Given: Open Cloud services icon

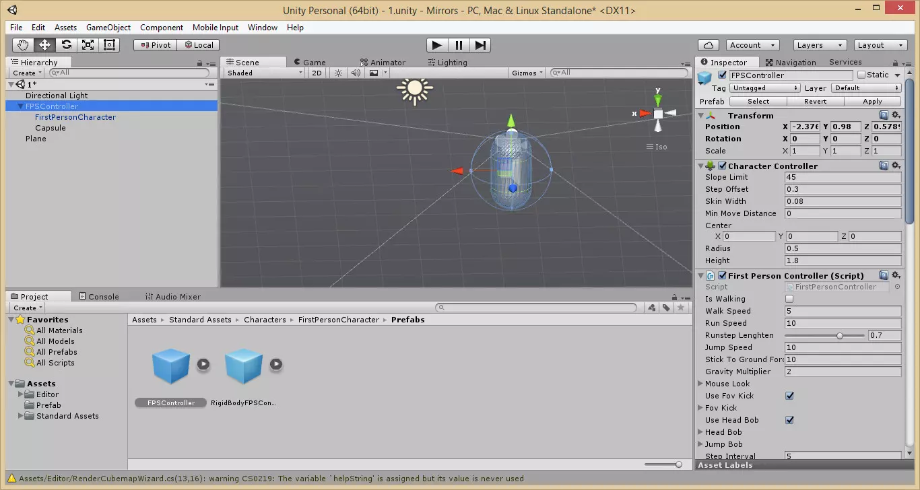Looking at the screenshot, I should [x=707, y=45].
